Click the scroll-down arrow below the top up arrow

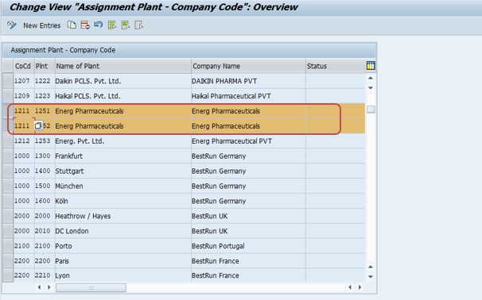coord(371,88)
